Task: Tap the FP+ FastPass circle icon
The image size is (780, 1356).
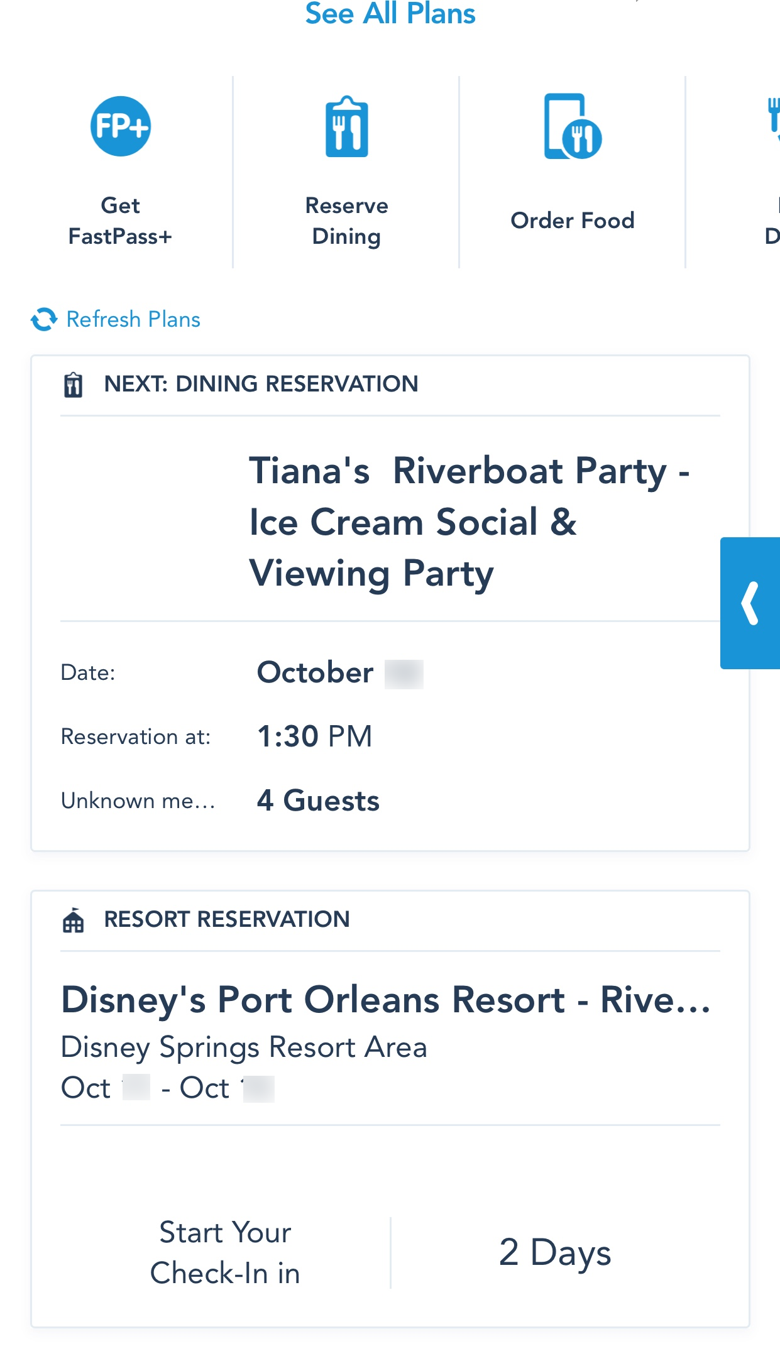Action: (120, 126)
